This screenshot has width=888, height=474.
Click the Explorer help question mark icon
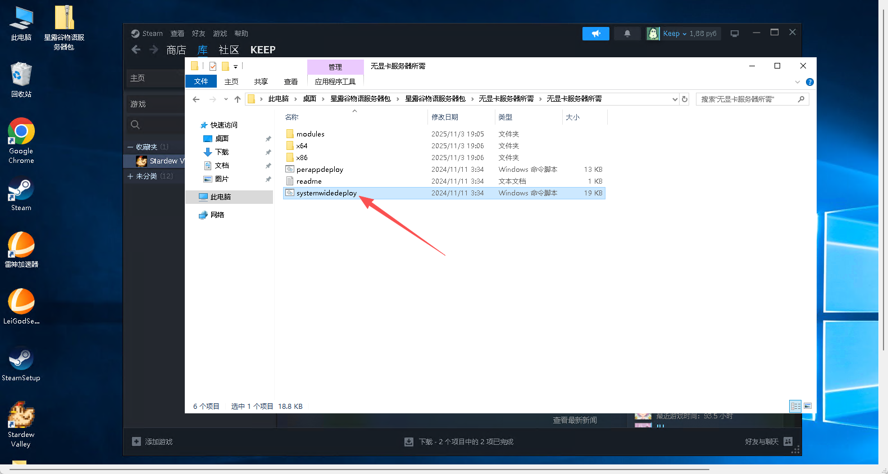809,82
